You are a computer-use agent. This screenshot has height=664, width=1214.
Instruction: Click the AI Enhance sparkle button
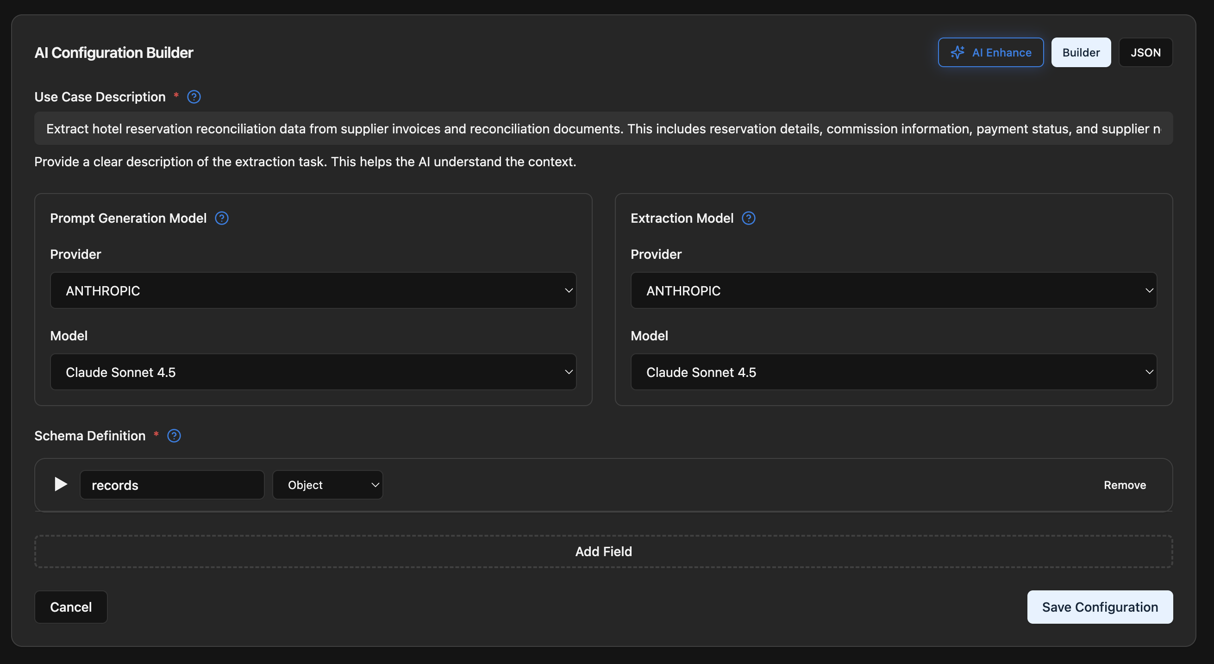(x=991, y=52)
